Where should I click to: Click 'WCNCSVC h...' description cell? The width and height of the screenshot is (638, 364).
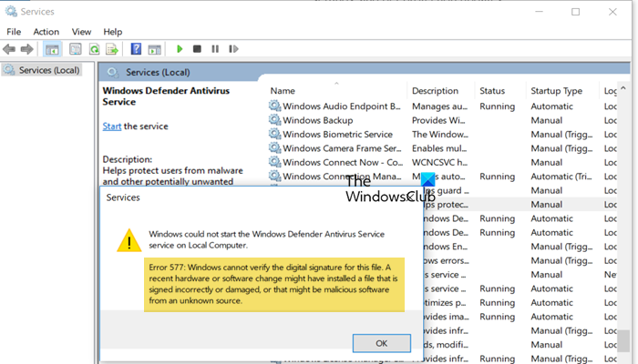(440, 162)
